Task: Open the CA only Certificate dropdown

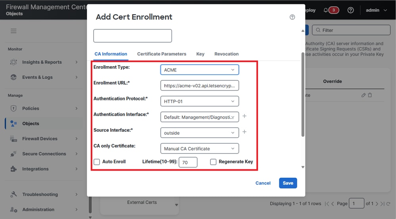Action: click(200, 149)
